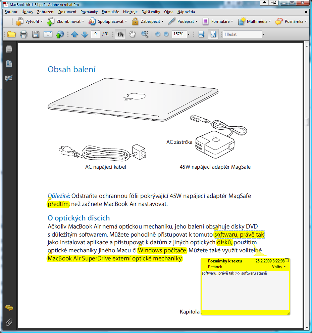Viewport: 312px width, 333px height.
Task: Open the Signatures panel in sidebar
Action: click(9, 78)
